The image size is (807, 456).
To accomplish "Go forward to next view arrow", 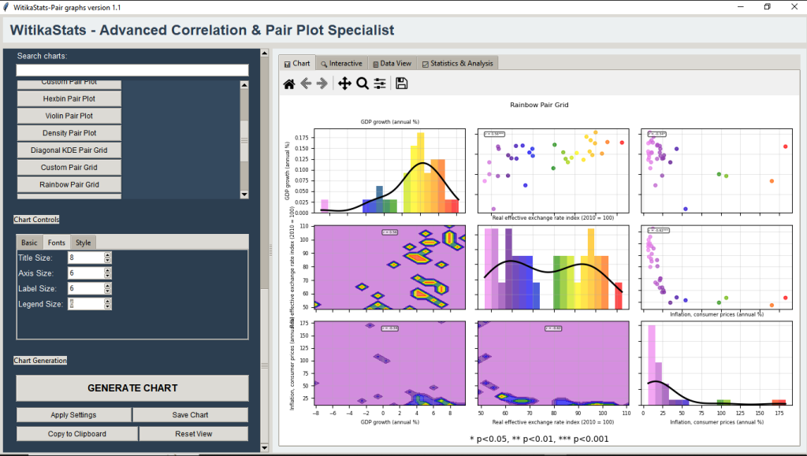I will point(322,83).
